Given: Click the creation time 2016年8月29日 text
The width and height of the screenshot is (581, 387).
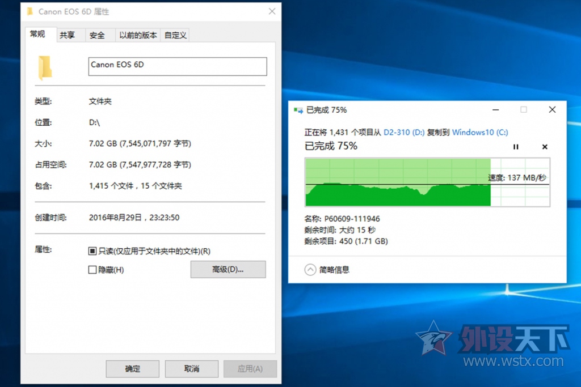Looking at the screenshot, I should point(134,218).
